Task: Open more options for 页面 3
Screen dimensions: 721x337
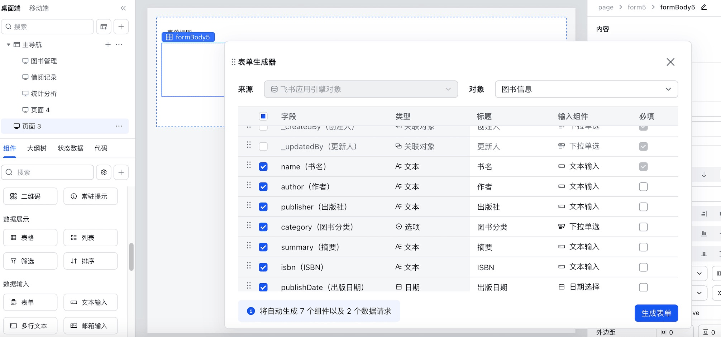Action: [x=119, y=126]
